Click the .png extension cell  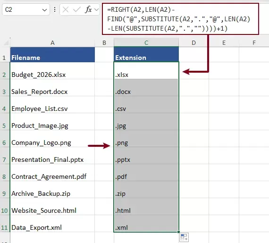click(146, 139)
